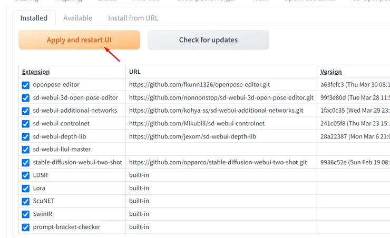Screen dimensions: 390x238
Task: Disable the prompt-bracket-checker checkbox
Action: tap(26, 227)
